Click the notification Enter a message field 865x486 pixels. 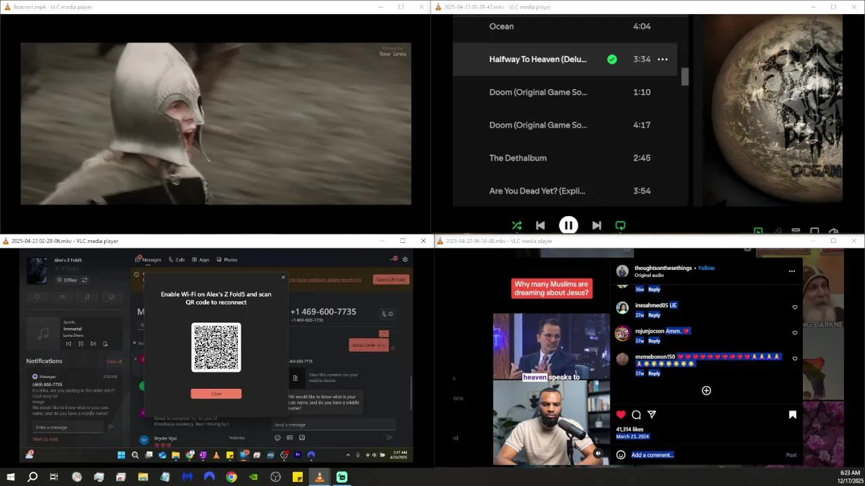point(69,427)
